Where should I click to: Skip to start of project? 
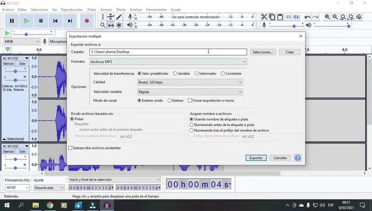coord(55,21)
